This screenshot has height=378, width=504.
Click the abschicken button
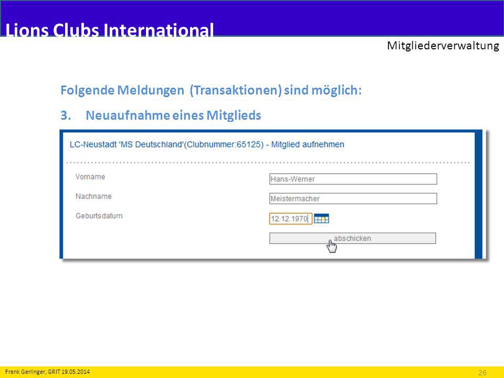click(353, 238)
